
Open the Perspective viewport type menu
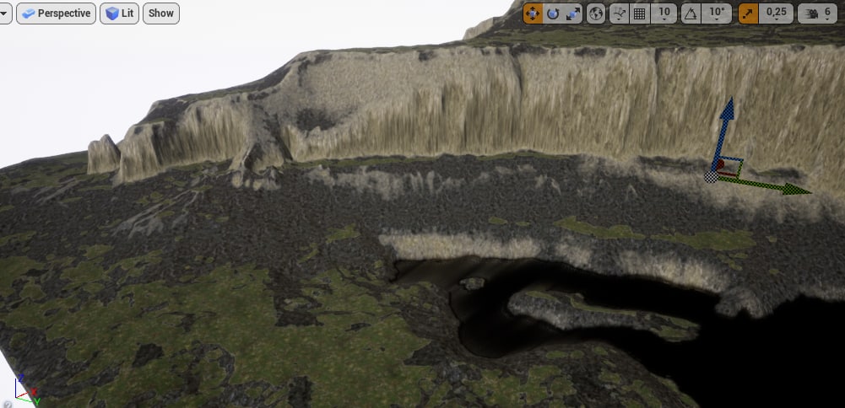click(x=56, y=13)
